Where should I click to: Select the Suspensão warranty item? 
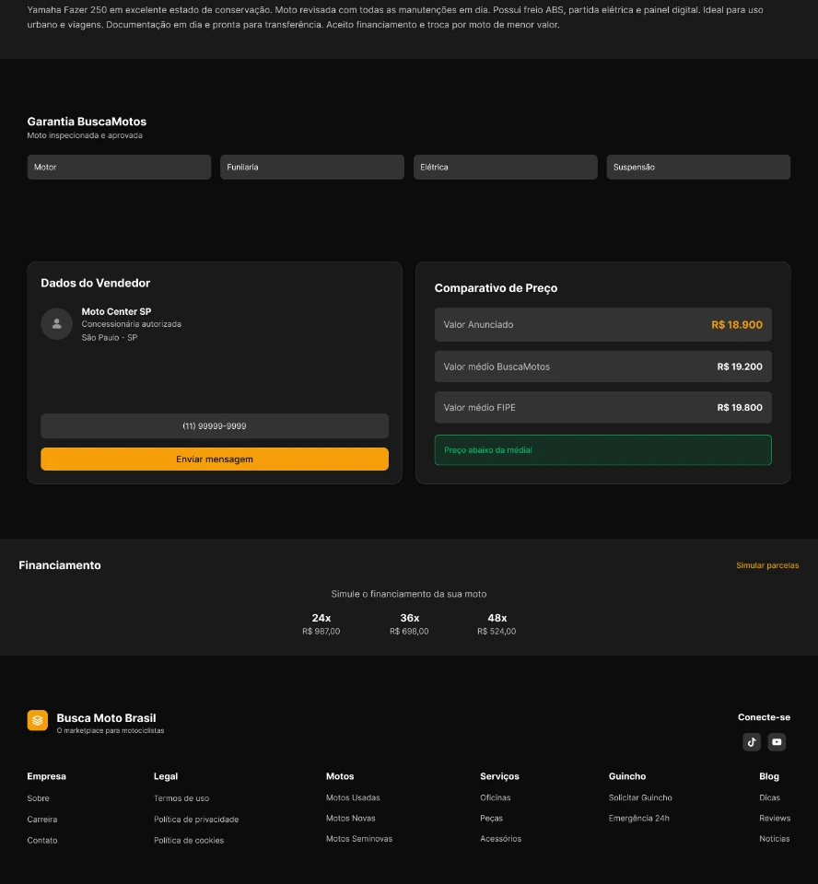[x=698, y=167]
